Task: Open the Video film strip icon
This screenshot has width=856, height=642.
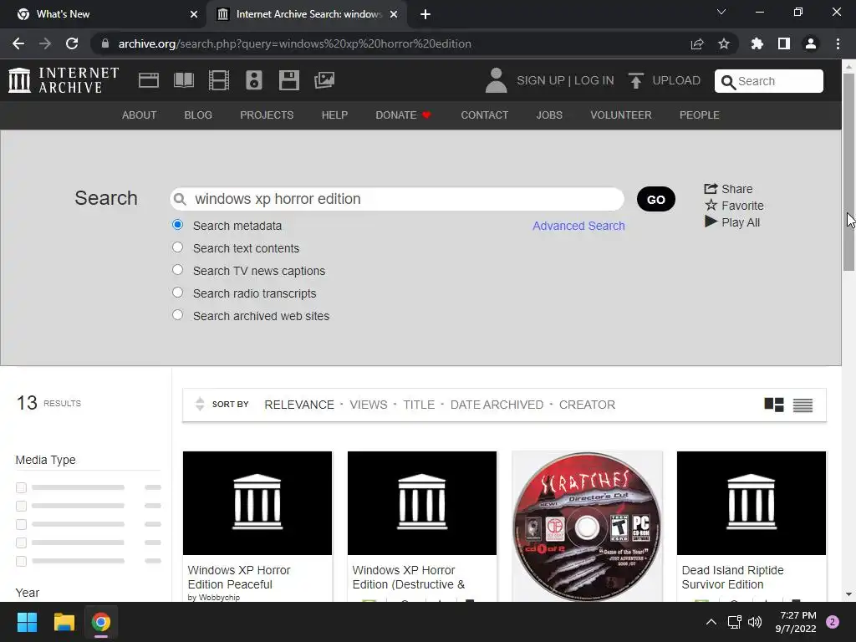Action: point(219,80)
